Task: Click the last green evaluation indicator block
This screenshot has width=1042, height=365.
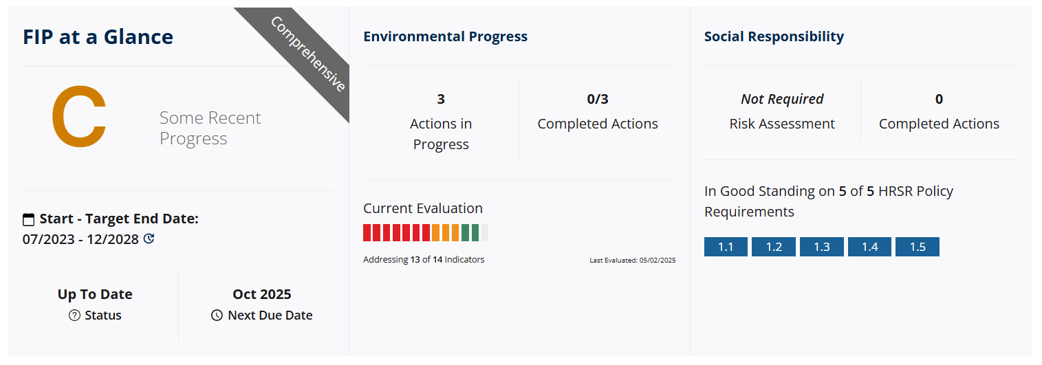Action: pos(475,232)
